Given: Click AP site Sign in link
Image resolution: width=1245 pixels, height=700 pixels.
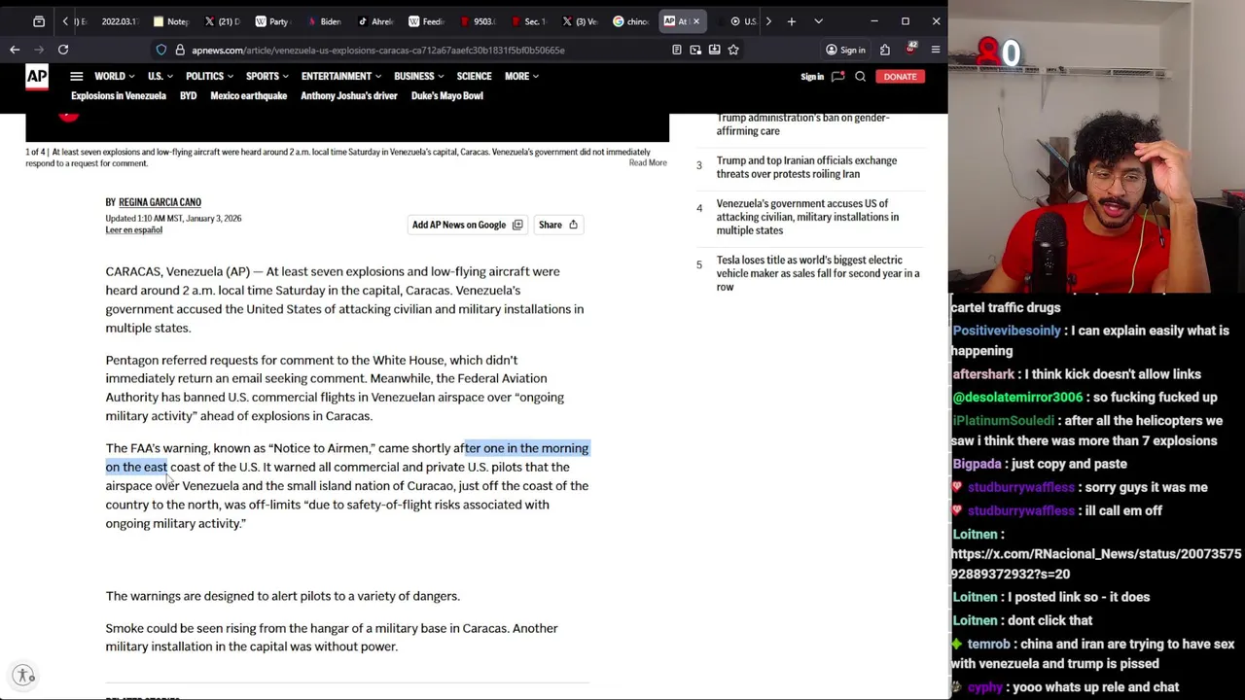Looking at the screenshot, I should pyautogui.click(x=812, y=77).
